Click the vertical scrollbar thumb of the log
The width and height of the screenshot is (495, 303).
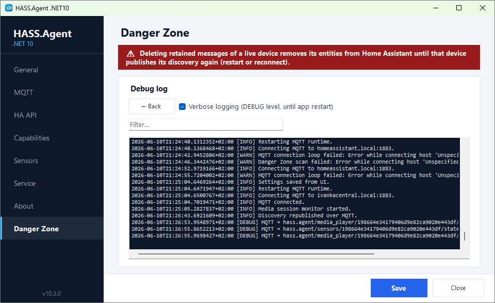pos(465,236)
